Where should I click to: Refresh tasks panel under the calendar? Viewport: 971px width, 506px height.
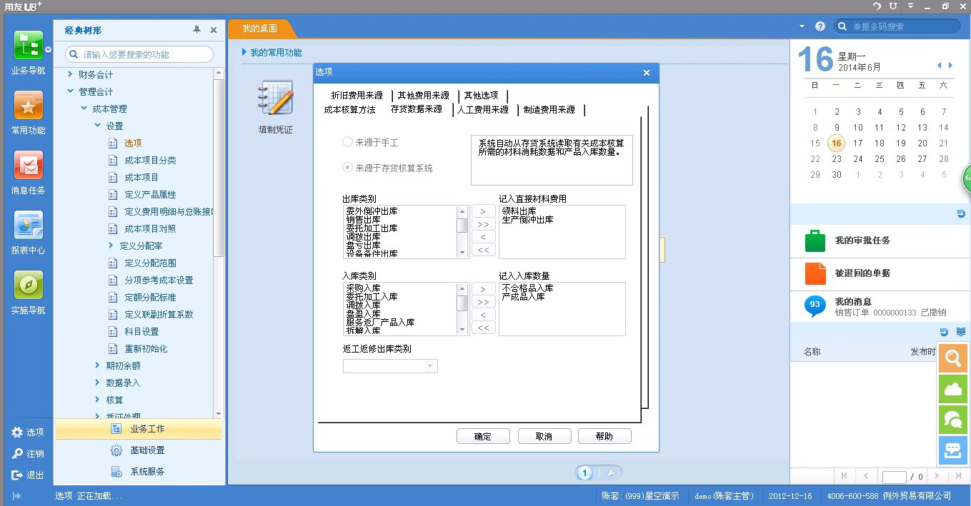coord(961,214)
